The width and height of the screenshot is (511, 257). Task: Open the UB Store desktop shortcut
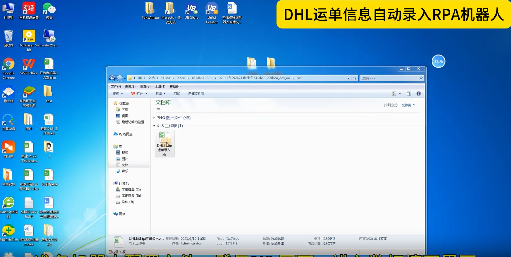(191, 12)
